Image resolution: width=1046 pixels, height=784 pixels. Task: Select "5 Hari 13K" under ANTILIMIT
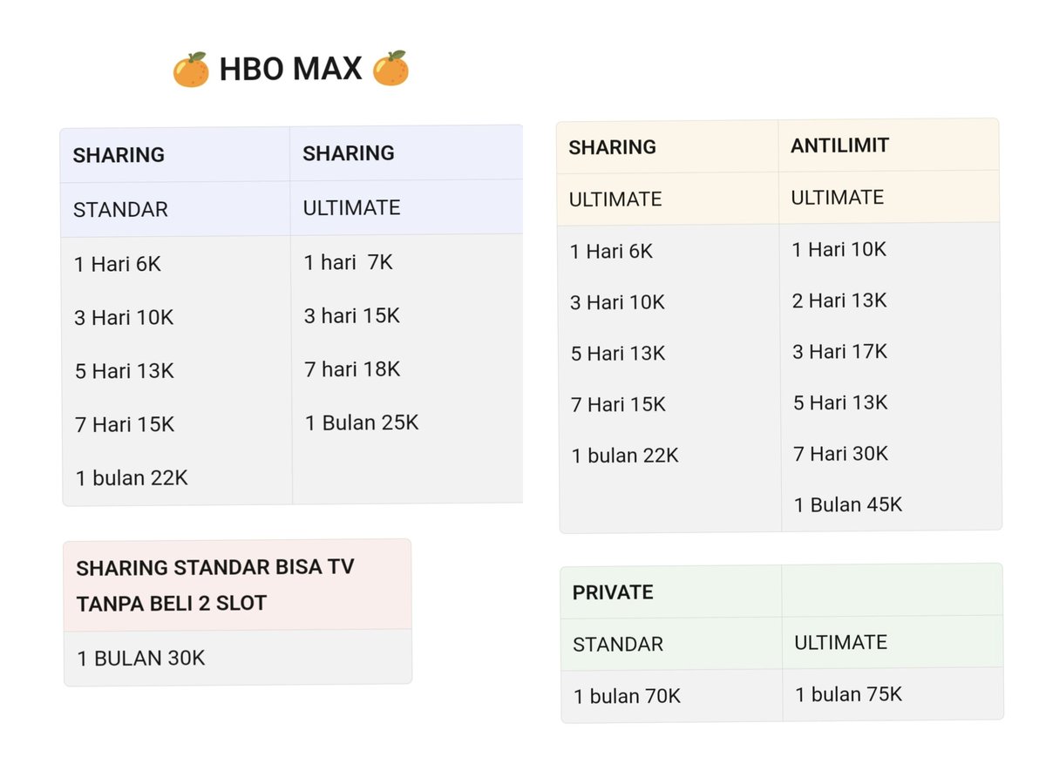(x=839, y=402)
